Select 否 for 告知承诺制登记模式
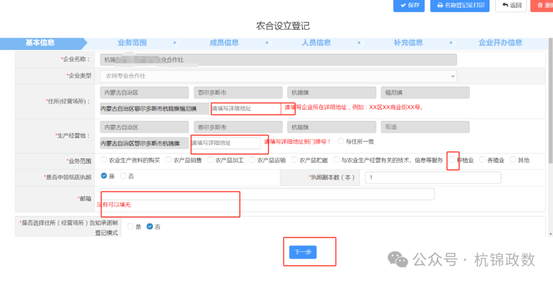Screen dimensions: 553x282 (x=150, y=226)
